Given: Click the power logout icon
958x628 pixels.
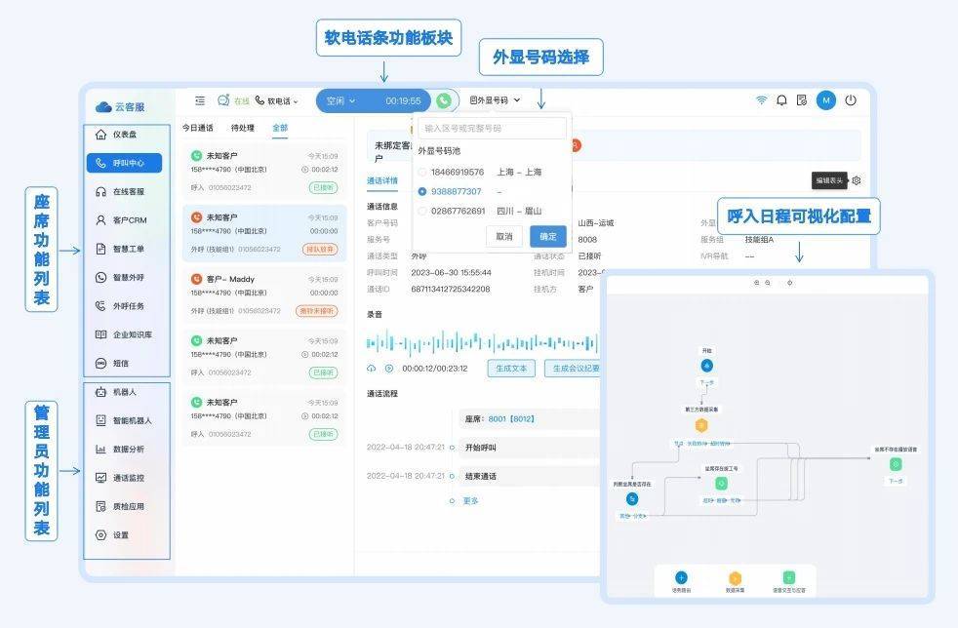Looking at the screenshot, I should point(851,100).
